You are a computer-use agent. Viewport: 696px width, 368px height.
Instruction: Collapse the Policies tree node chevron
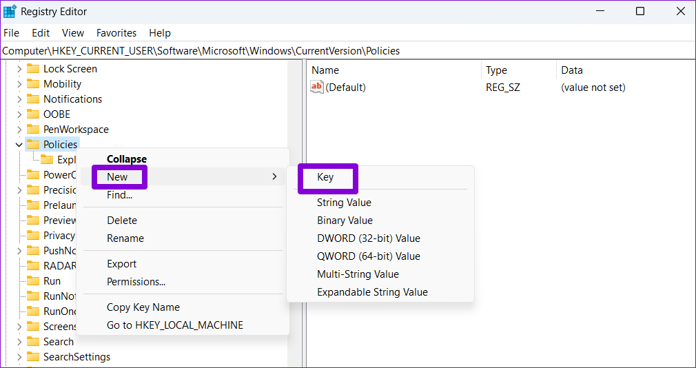pyautogui.click(x=19, y=145)
